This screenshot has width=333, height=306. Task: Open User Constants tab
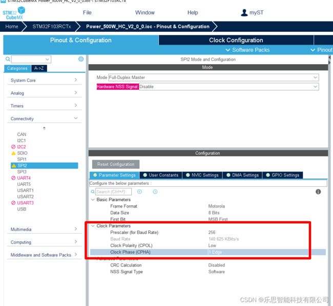[x=161, y=175]
